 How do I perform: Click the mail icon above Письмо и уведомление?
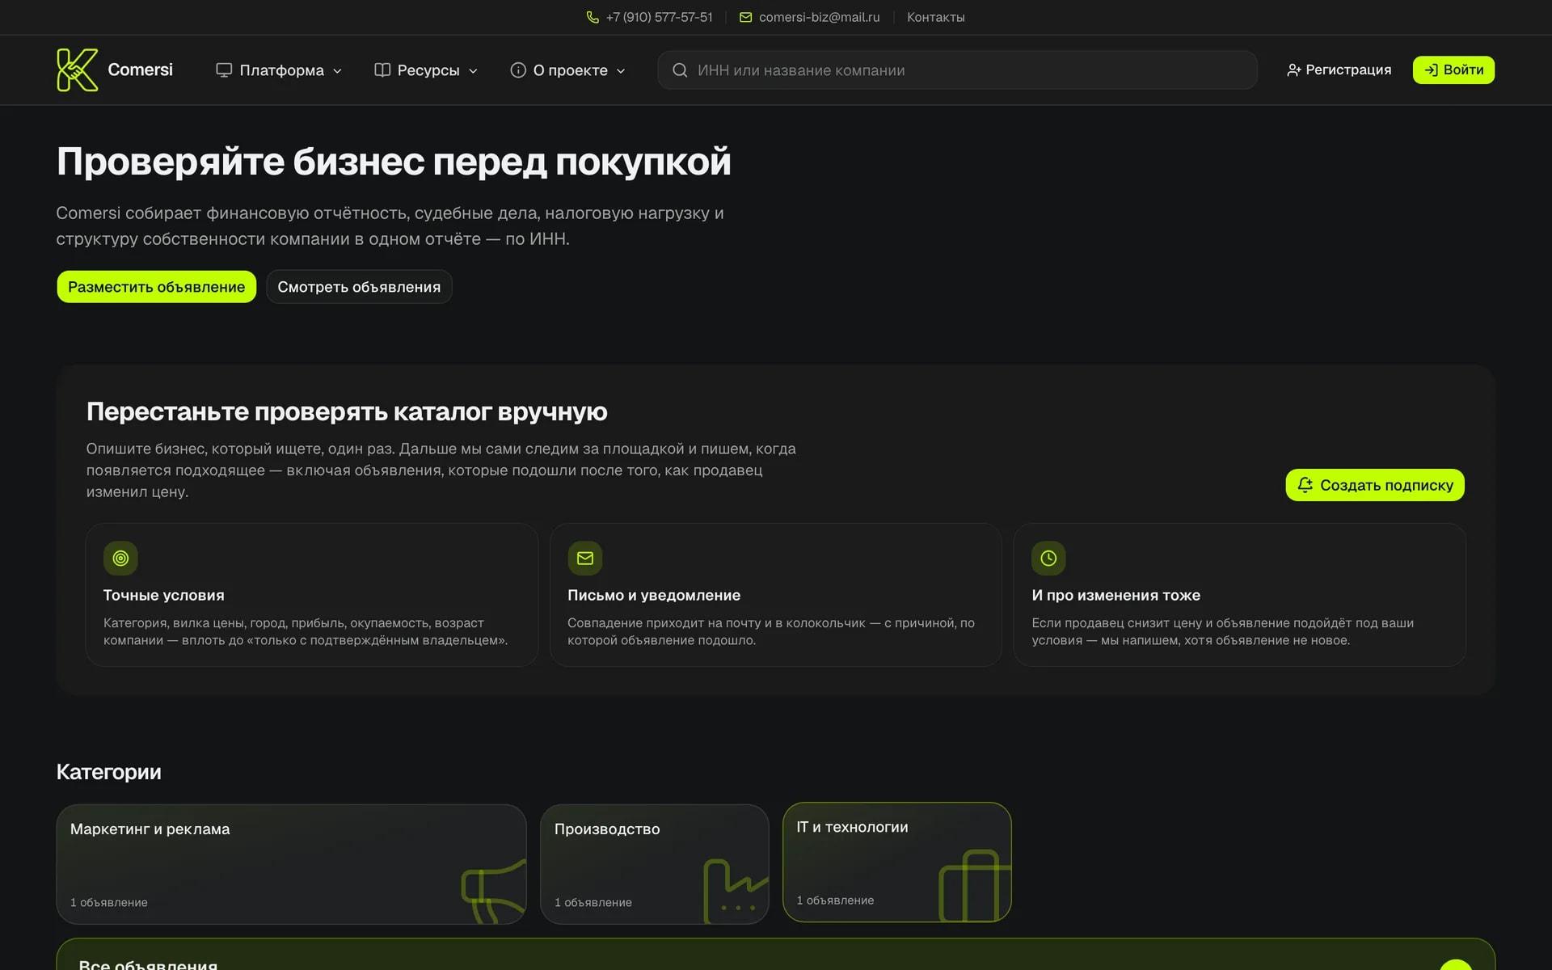585,558
